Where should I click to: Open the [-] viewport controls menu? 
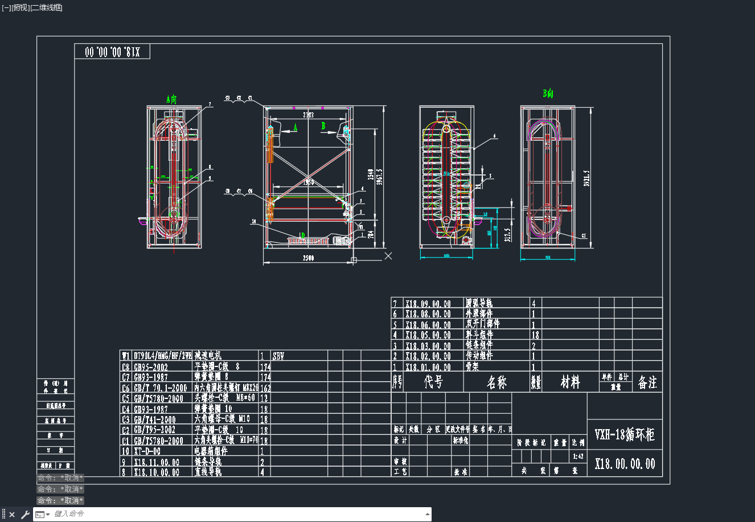(x=6, y=7)
